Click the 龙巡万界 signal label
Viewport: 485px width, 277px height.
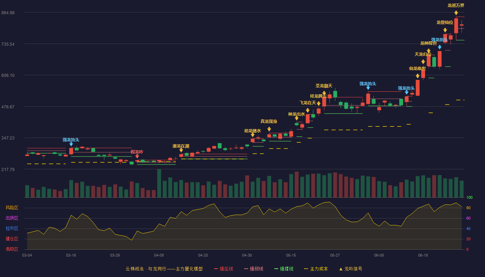pos(456,6)
